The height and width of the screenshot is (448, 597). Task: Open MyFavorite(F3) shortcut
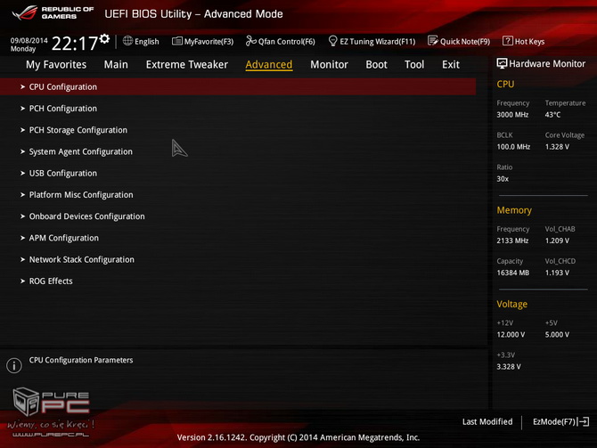point(202,41)
